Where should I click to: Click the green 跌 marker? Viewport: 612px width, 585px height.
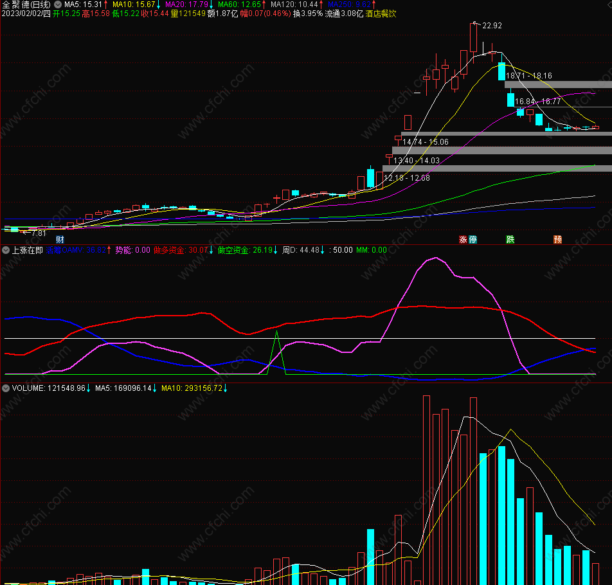click(510, 240)
